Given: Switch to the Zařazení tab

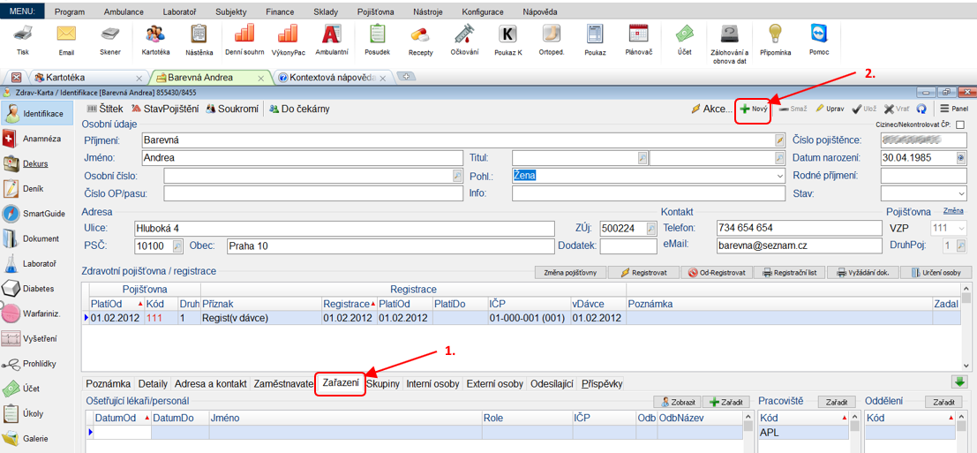Looking at the screenshot, I should click(341, 384).
